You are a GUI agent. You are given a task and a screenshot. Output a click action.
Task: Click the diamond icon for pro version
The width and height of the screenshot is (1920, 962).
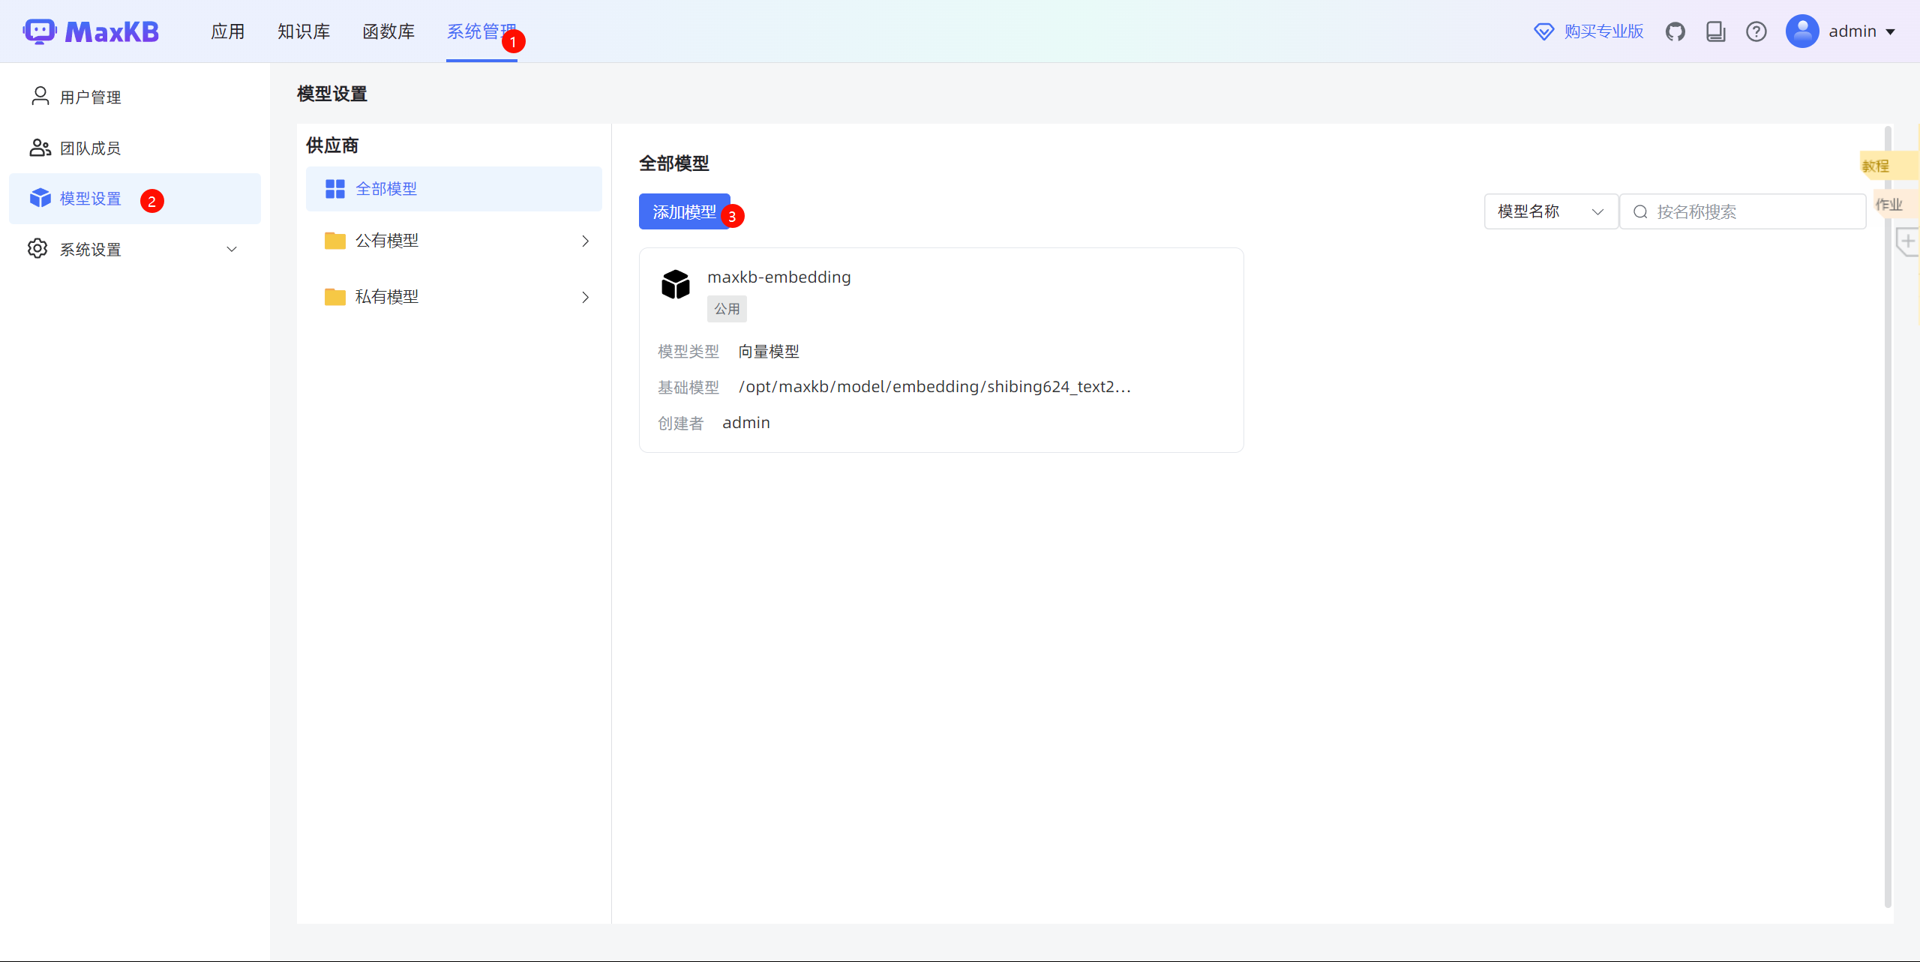pyautogui.click(x=1543, y=31)
